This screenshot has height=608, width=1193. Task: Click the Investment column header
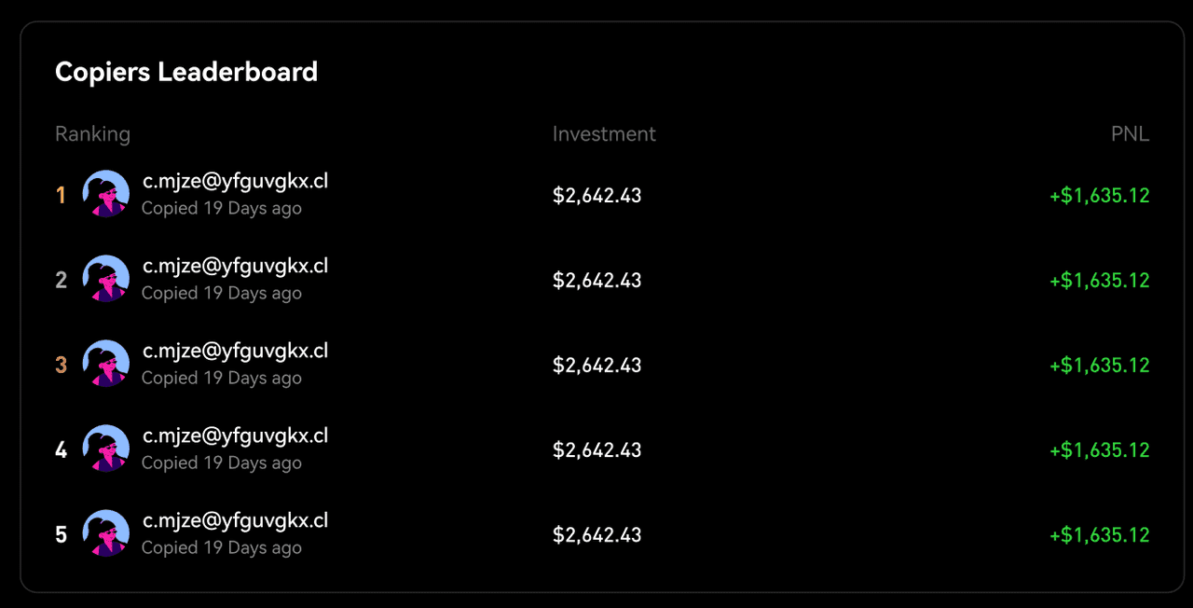(604, 134)
